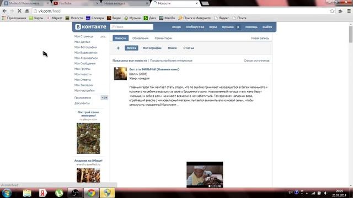Open Документы in sidebar

[82, 103]
